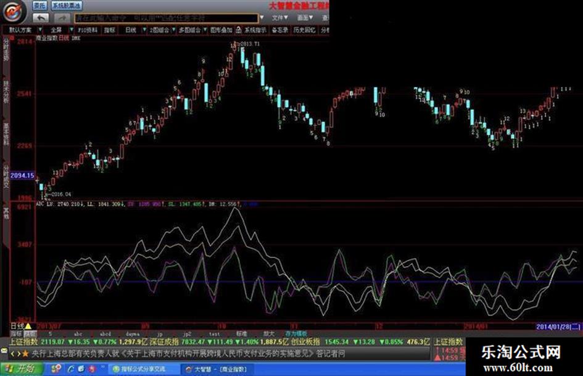The height and width of the screenshot is (376, 583).
Task: Open the 指标 indicators toolbar item
Action: coord(109,30)
